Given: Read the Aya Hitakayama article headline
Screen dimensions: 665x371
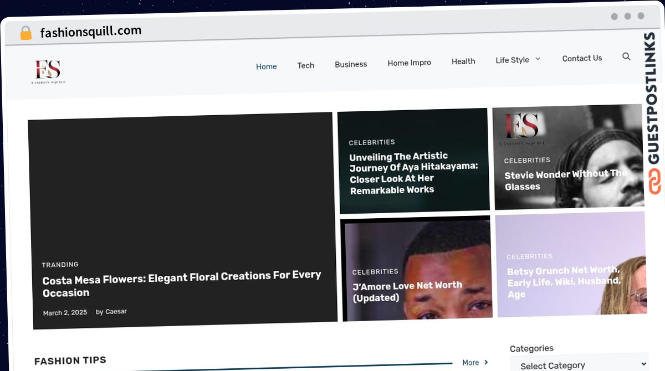Looking at the screenshot, I should [413, 173].
